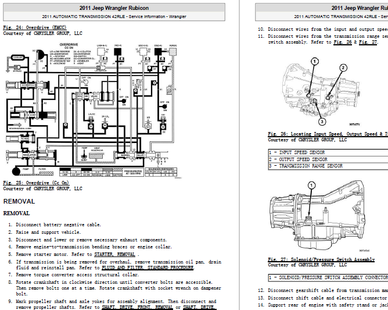Click table row '1 - INPUT SPEED SENSOR'
Viewport: 388px width, 310px height.
[x=328, y=152]
